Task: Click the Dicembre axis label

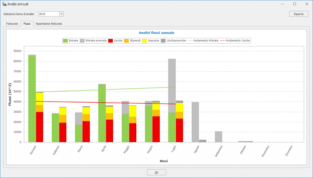Action: coord(289,151)
